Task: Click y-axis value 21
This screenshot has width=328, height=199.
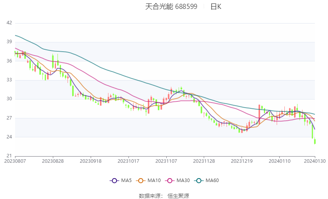Action: click(x=9, y=156)
